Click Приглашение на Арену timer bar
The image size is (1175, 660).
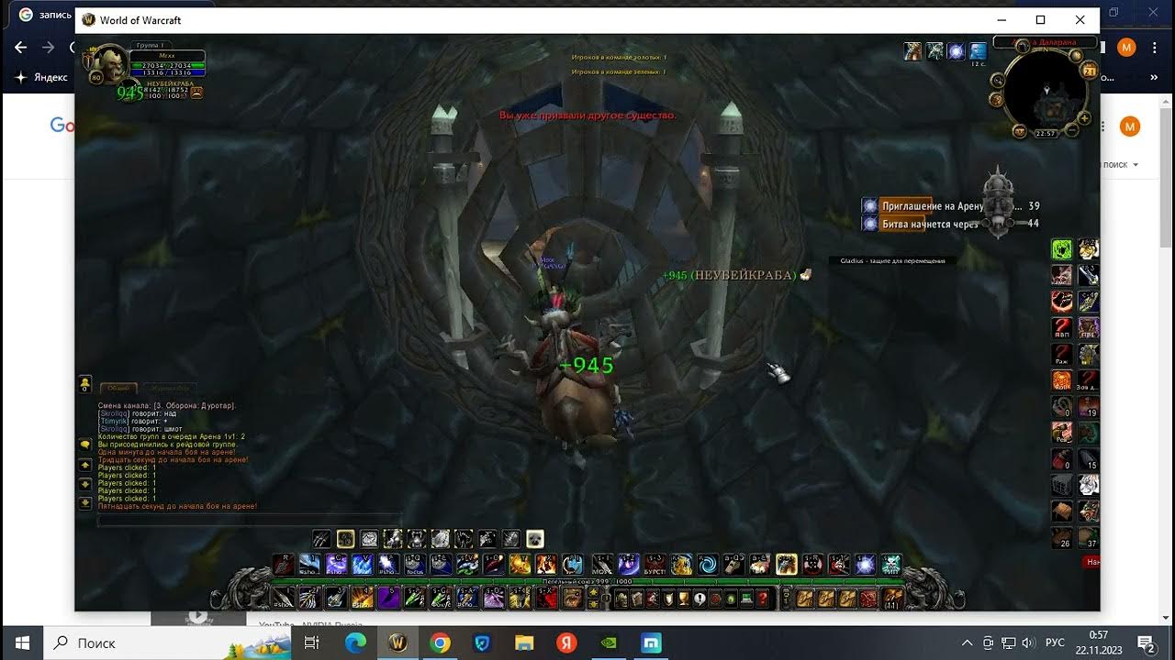pyautogui.click(x=951, y=206)
